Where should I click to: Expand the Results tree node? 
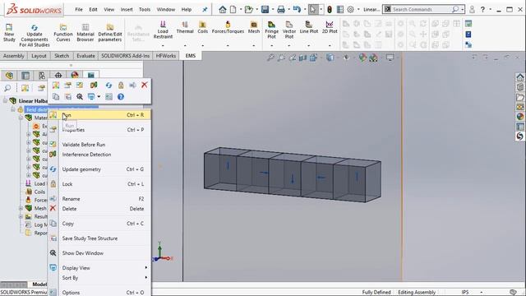tap(21, 216)
